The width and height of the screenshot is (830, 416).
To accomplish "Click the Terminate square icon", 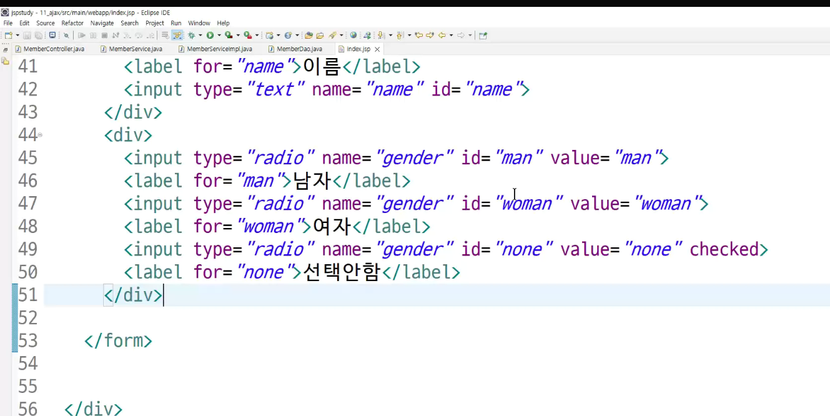I will pos(104,36).
